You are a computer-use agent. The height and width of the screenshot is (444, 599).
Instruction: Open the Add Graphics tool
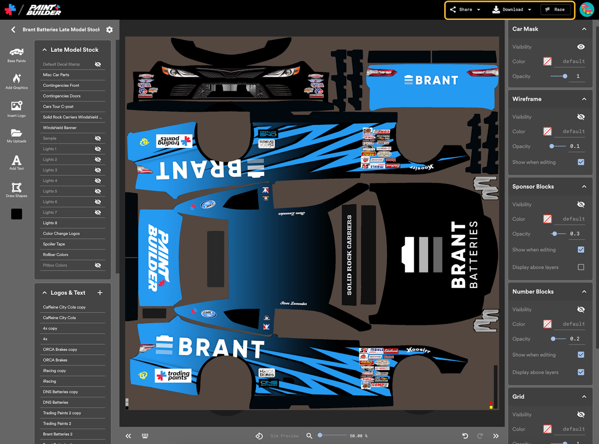pos(16,81)
